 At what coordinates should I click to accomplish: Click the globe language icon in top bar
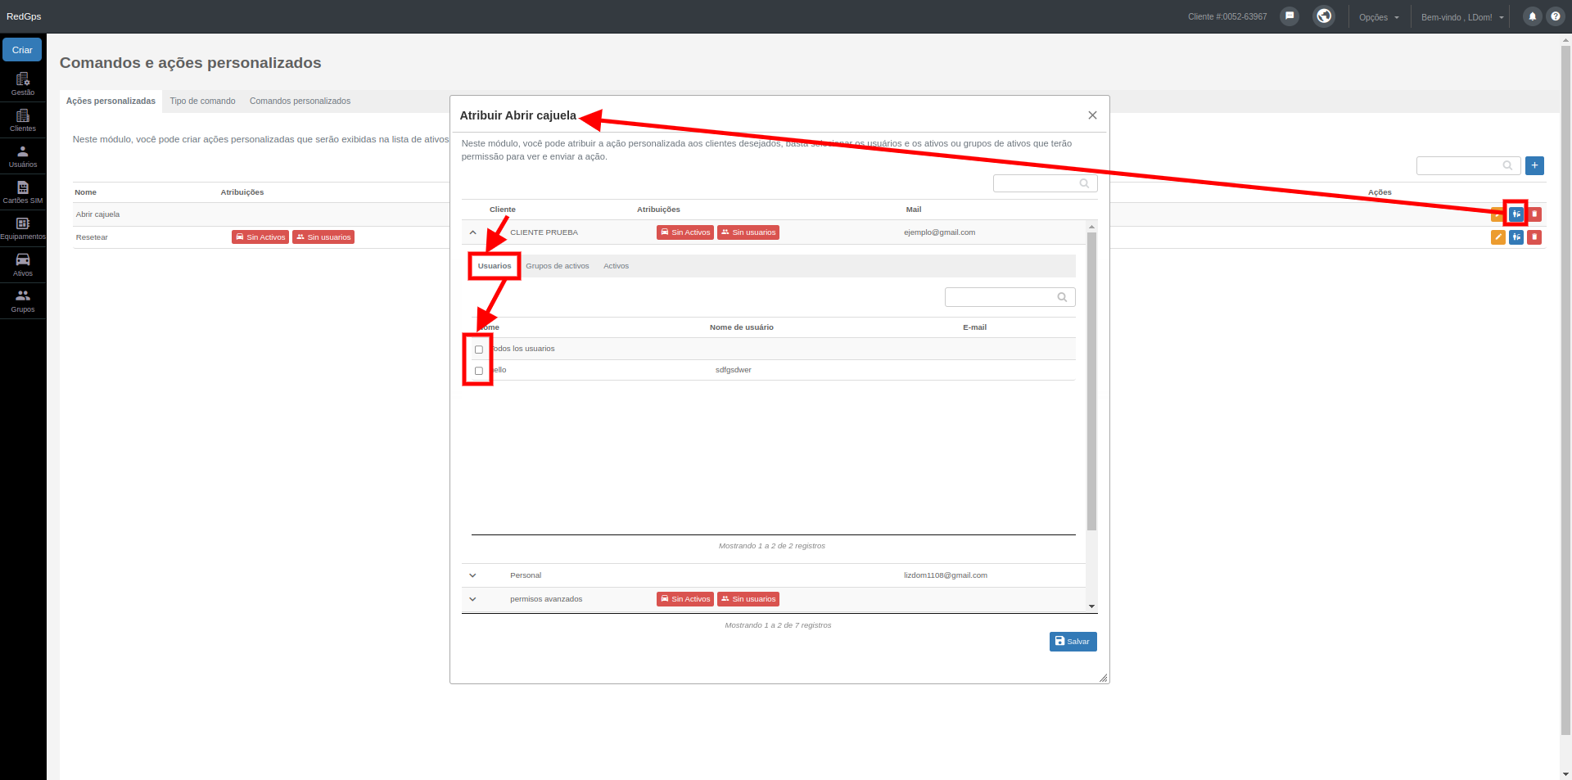tap(1324, 16)
